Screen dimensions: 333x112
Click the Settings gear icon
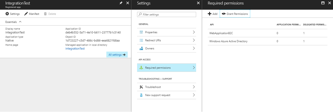coord(7,14)
